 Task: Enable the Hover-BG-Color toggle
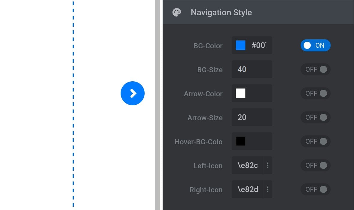coord(315,141)
